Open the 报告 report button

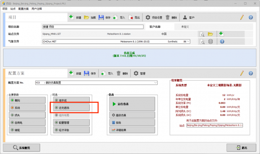pos(132,123)
